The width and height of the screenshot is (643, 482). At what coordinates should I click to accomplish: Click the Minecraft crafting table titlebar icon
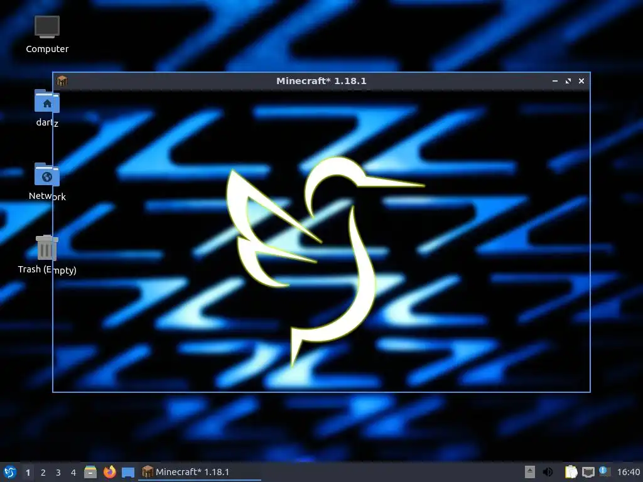[62, 81]
